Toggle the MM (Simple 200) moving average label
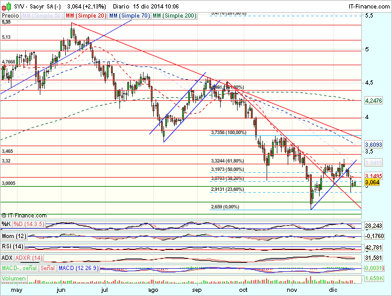This screenshot has width=392, height=296. coord(174,16)
